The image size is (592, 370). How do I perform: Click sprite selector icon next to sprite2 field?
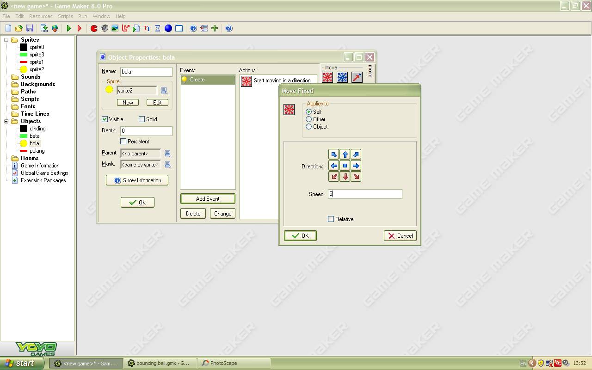(x=164, y=91)
